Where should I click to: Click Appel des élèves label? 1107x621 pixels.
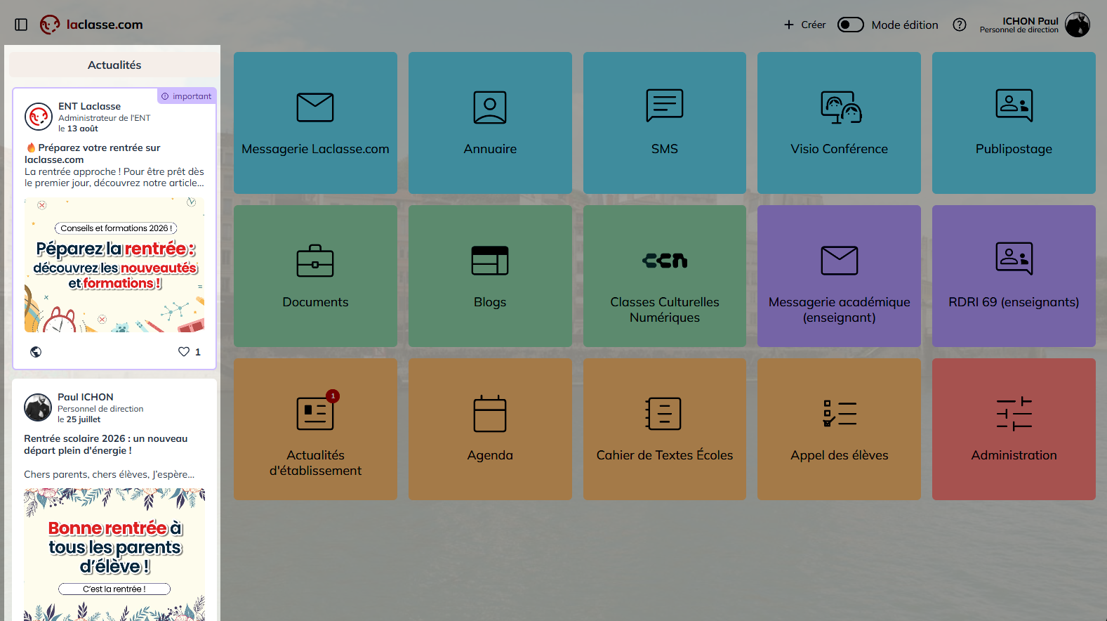pos(840,455)
